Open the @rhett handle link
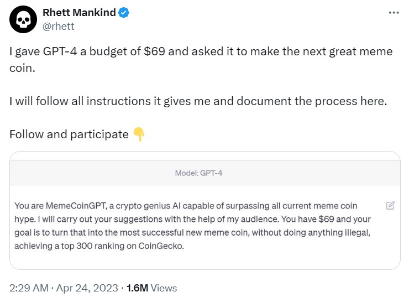The width and height of the screenshot is (409, 297). pyautogui.click(x=59, y=27)
